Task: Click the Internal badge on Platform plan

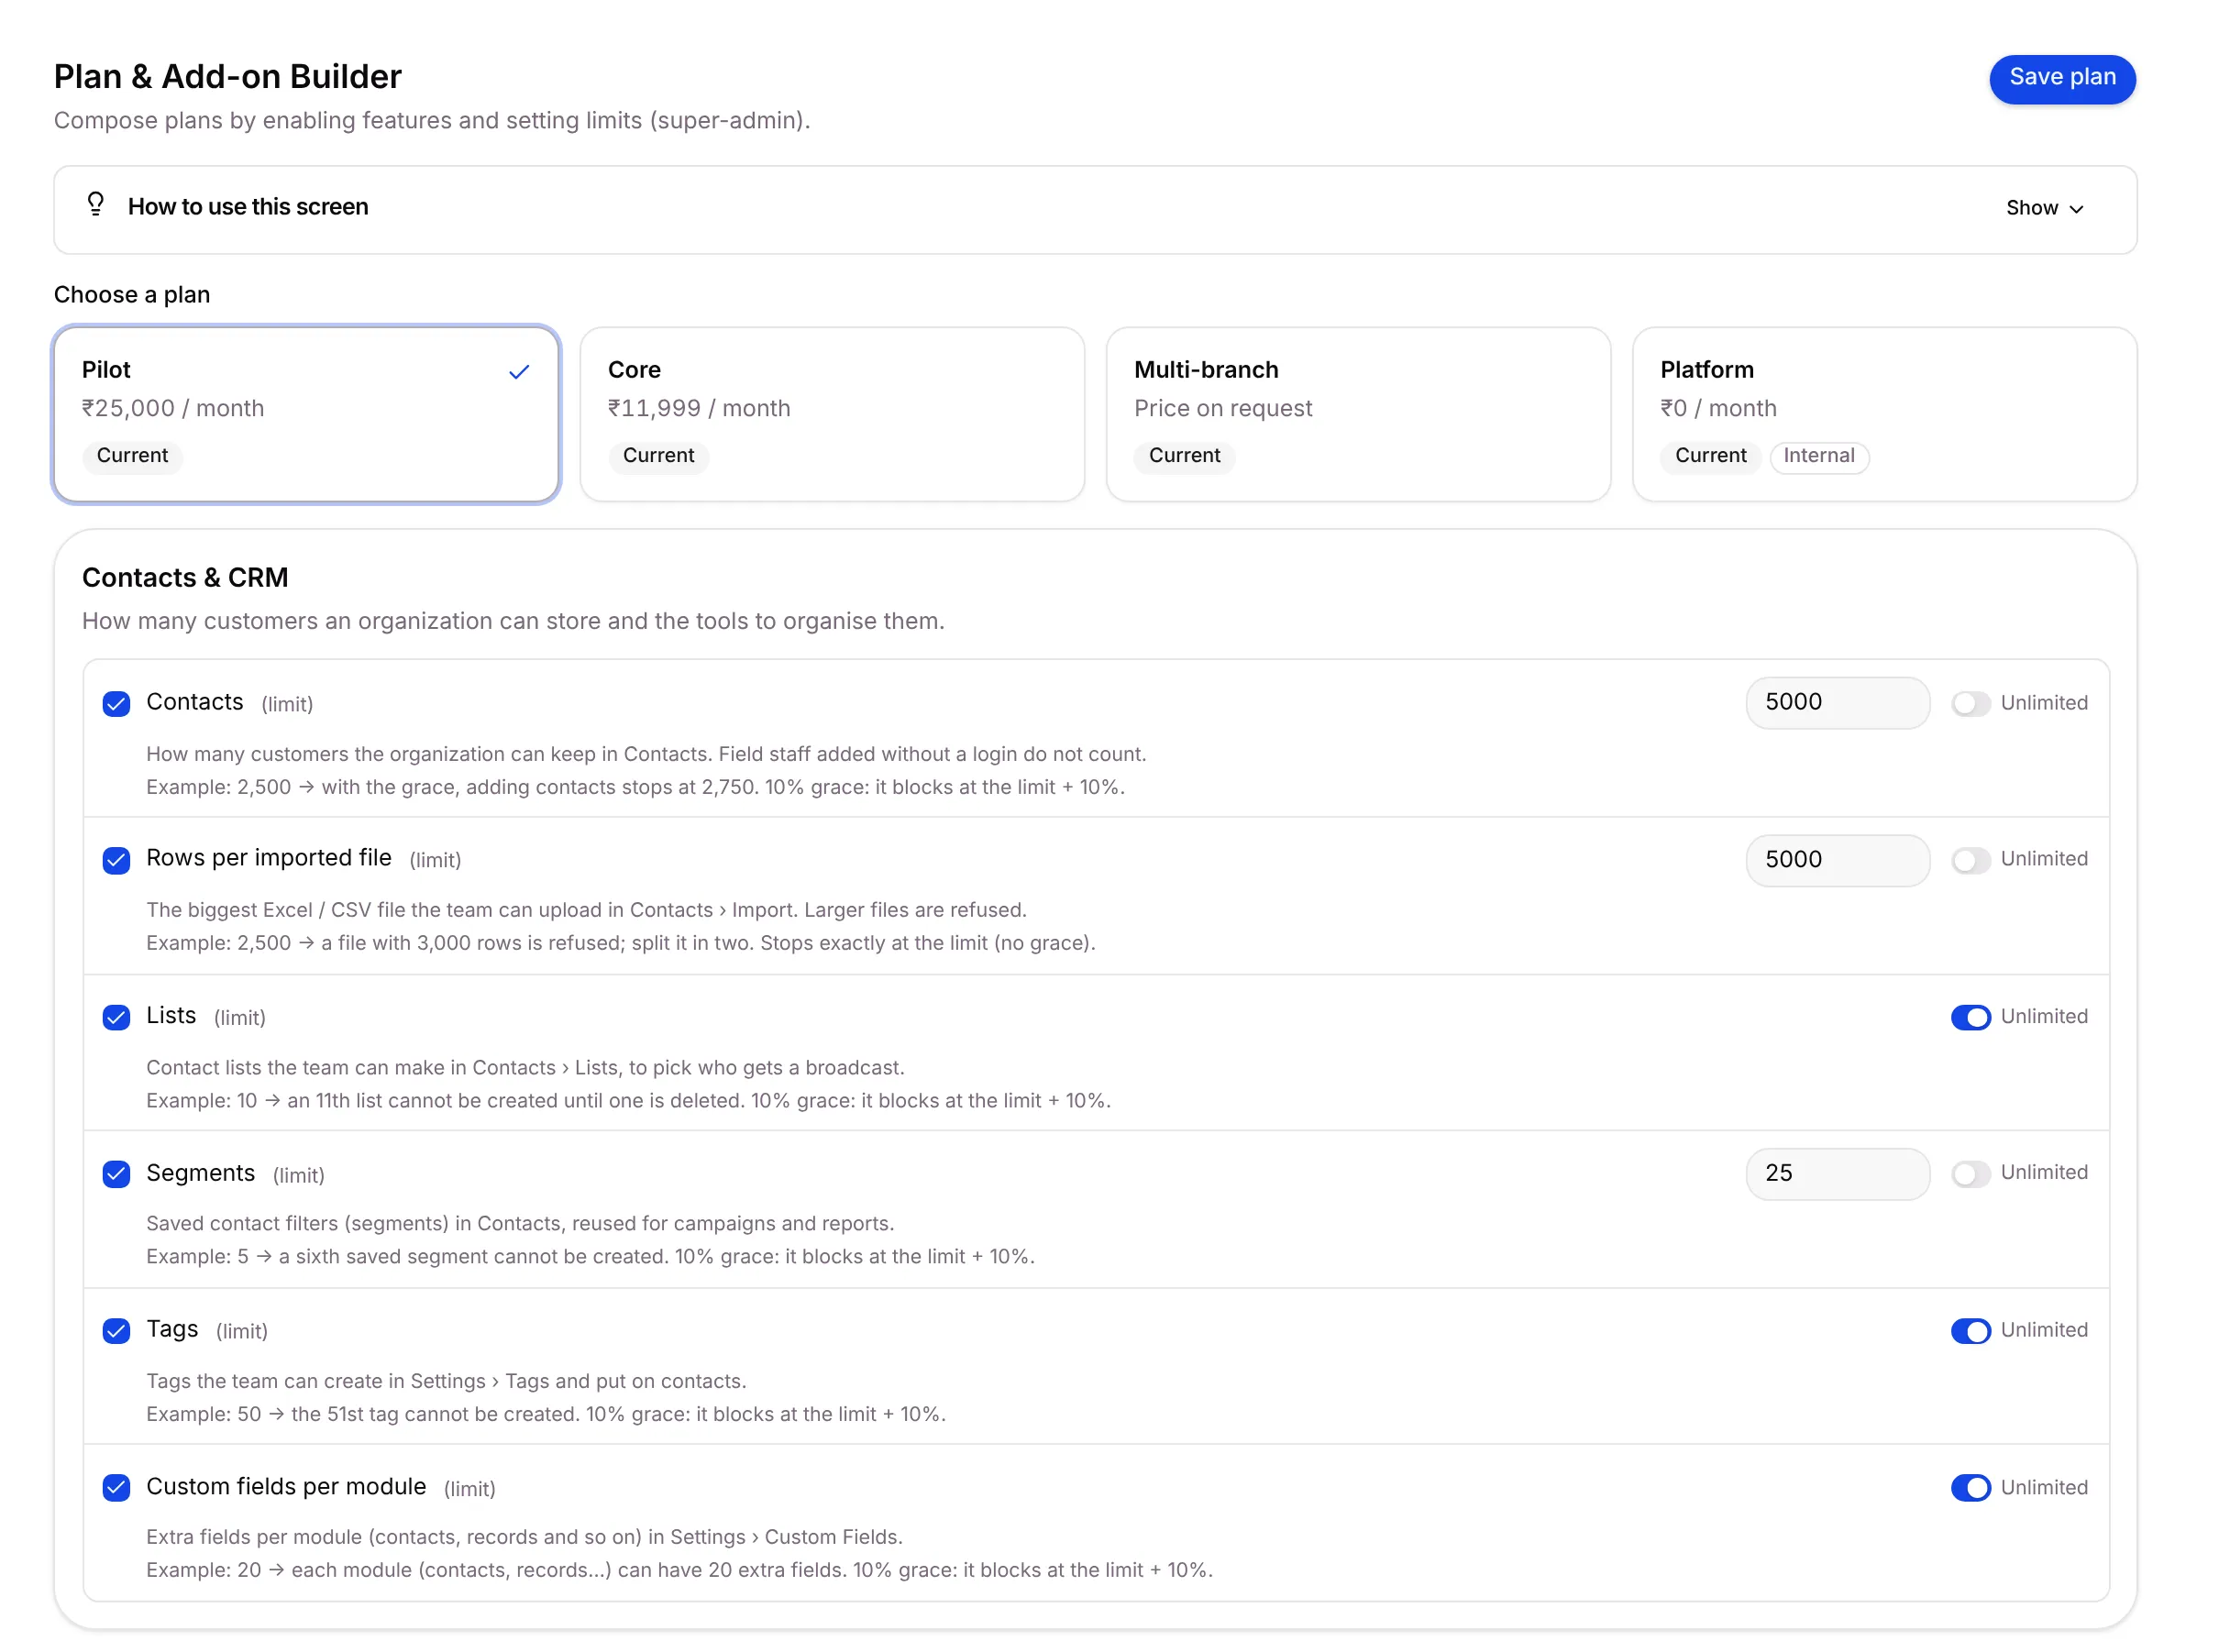Action: (1818, 456)
